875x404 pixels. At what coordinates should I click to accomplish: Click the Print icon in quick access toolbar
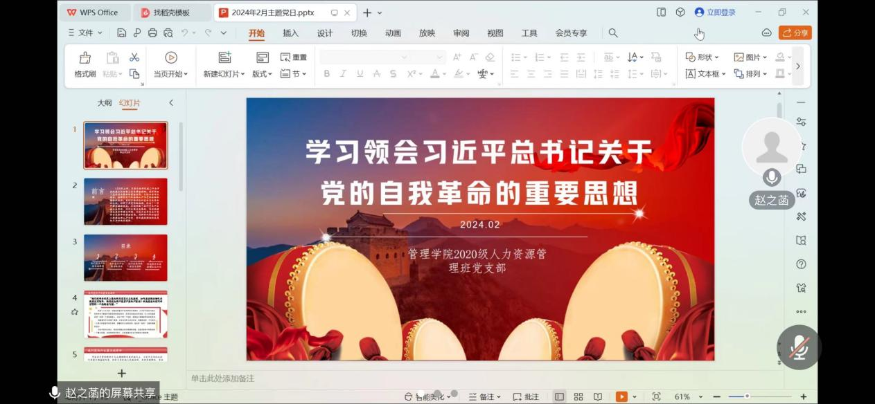152,33
